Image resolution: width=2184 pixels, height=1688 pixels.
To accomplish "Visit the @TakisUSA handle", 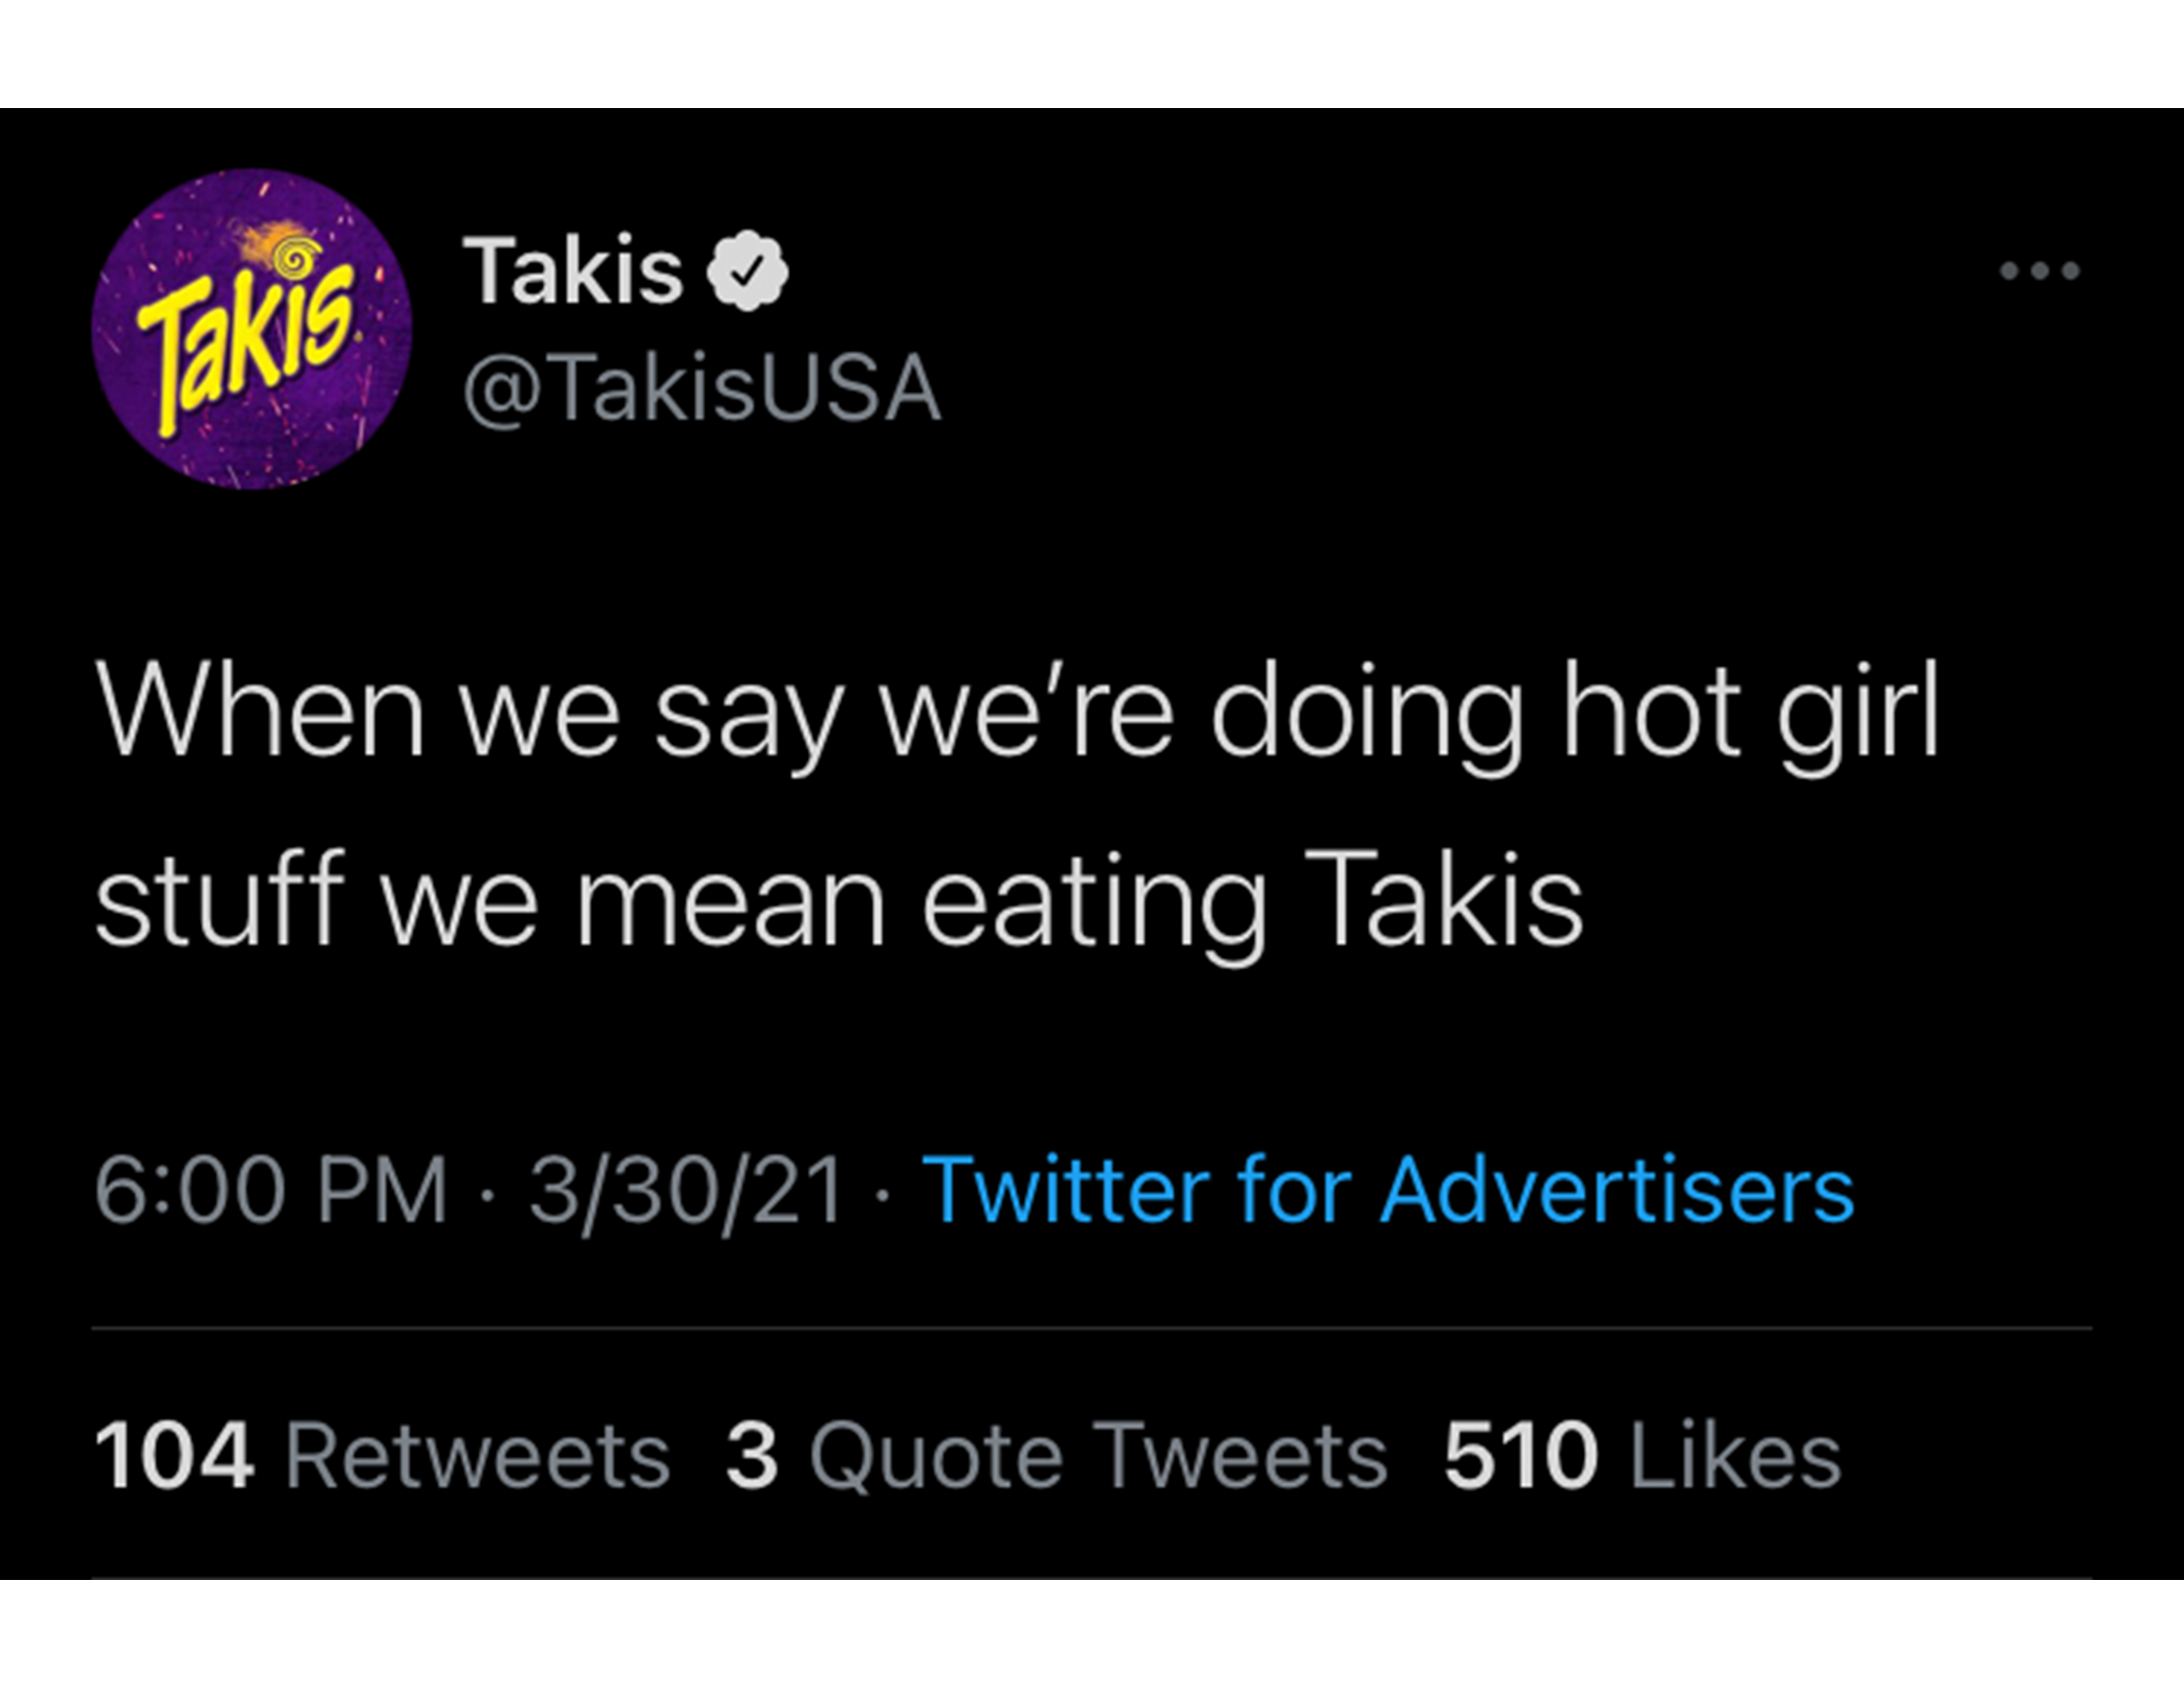I will coord(701,389).
